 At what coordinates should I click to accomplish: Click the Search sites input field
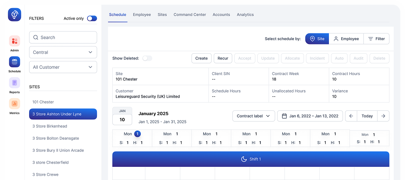[x=63, y=37]
